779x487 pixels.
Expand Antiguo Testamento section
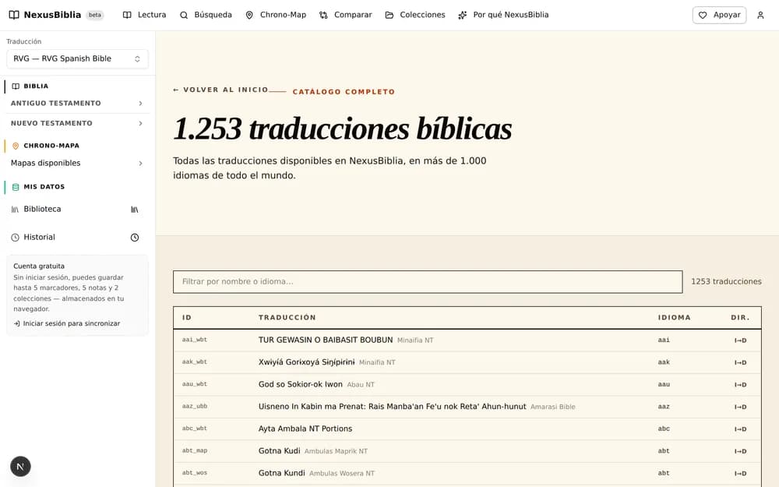coord(77,104)
